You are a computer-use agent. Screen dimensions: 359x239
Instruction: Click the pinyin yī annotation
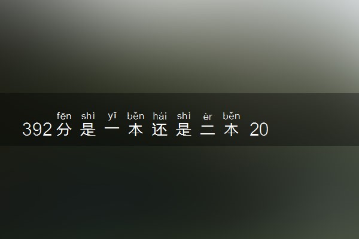click(112, 116)
